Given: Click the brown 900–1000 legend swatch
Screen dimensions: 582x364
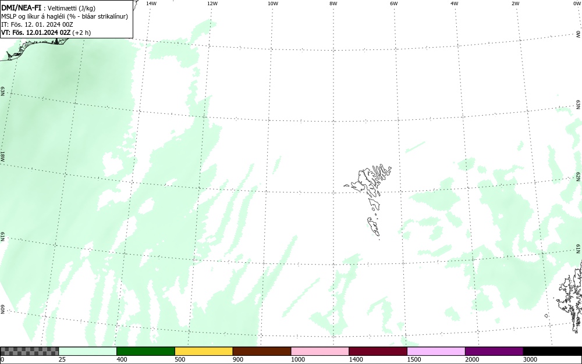Looking at the screenshot, I should (x=262, y=351).
